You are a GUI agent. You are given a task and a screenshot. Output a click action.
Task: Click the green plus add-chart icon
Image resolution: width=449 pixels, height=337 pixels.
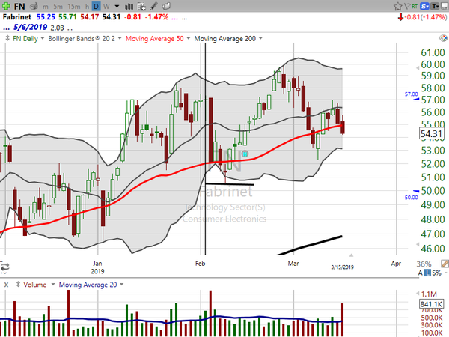pos(6,6)
